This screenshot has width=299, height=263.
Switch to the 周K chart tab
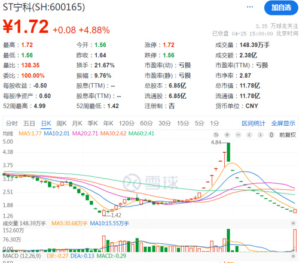tap(62, 123)
